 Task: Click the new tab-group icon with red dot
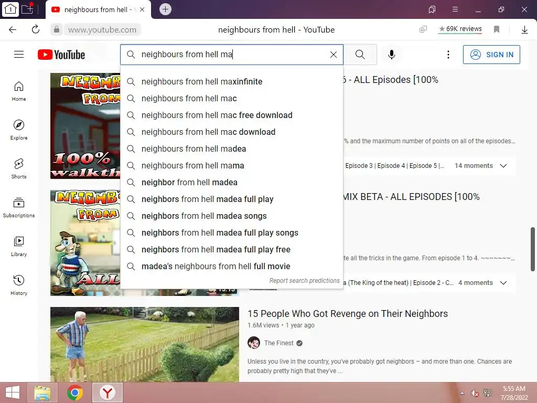[27, 9]
